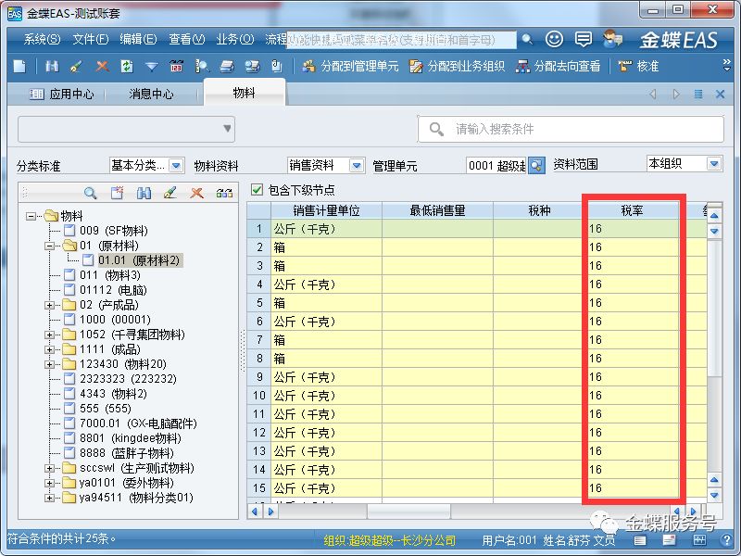Screen dimensions: 741x556
Task: Click the magnifier beside the menu search box
Action: pos(527,40)
